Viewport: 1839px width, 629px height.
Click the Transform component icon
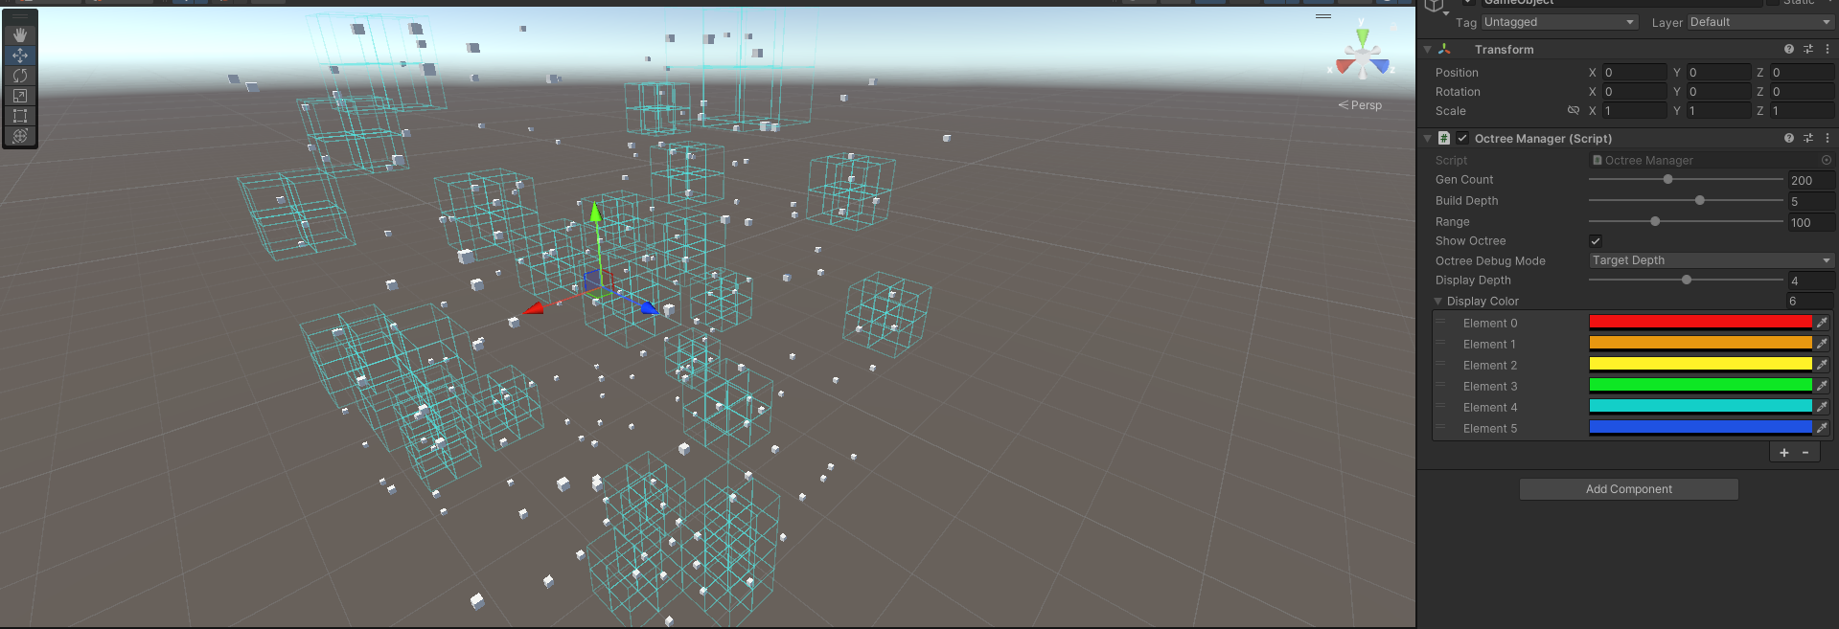pos(1445,49)
